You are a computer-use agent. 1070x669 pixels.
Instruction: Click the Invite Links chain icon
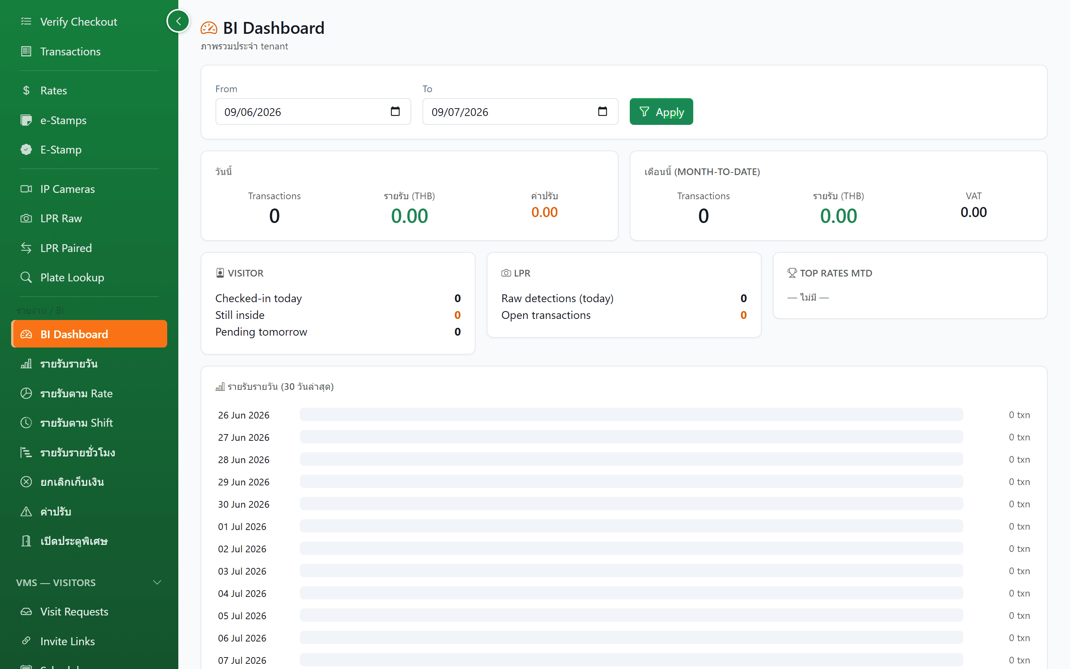pos(26,641)
